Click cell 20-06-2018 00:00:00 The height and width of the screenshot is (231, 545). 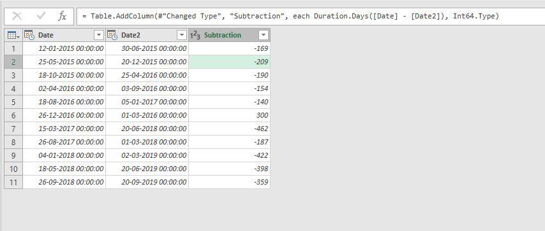pyautogui.click(x=147, y=129)
